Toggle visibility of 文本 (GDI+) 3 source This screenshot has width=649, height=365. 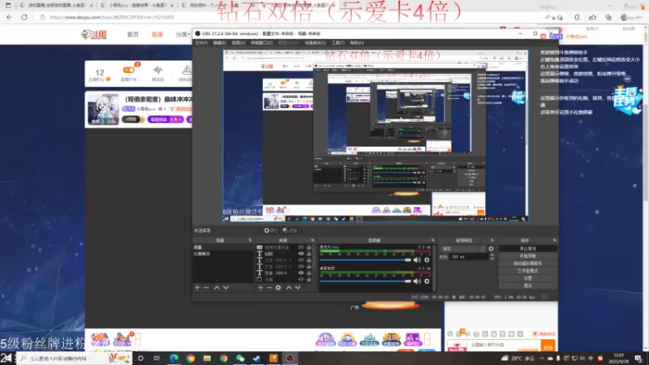(x=301, y=260)
